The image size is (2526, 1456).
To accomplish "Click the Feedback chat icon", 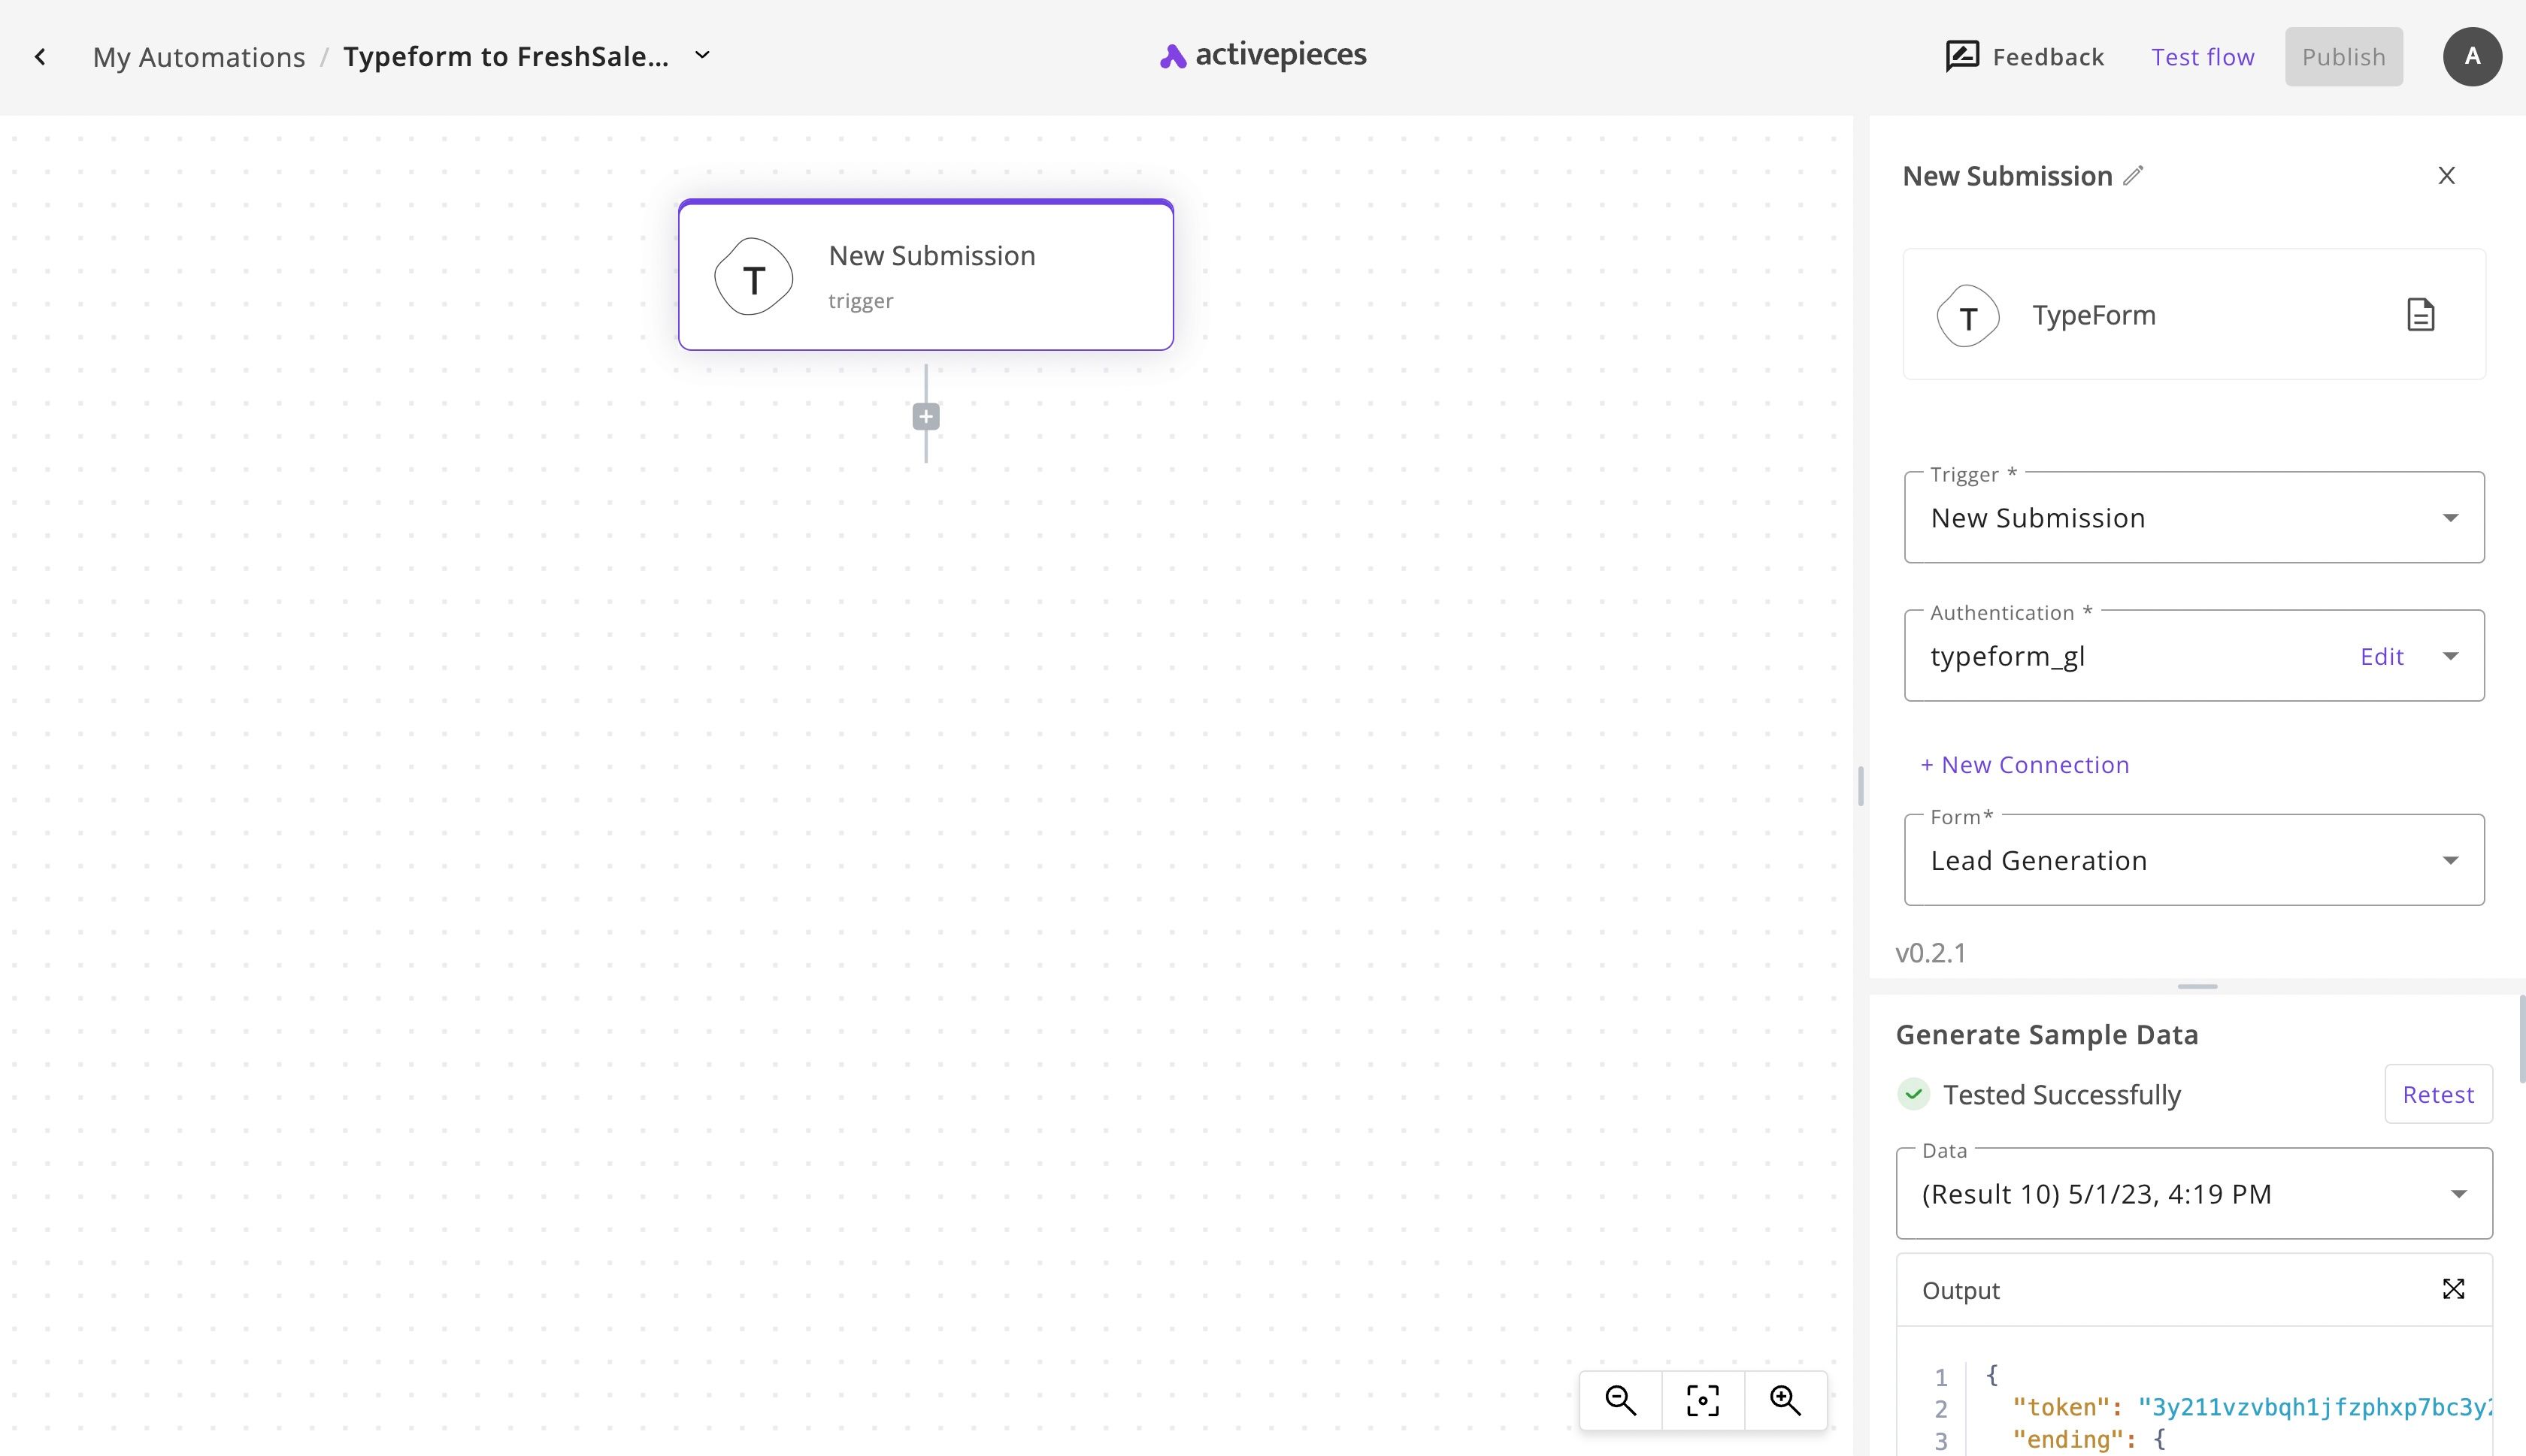I will click(x=1961, y=56).
